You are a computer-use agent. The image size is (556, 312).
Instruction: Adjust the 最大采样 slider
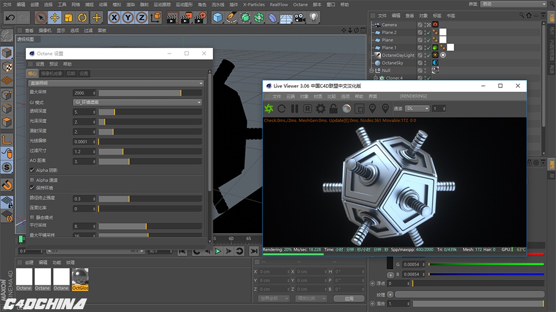[150, 93]
